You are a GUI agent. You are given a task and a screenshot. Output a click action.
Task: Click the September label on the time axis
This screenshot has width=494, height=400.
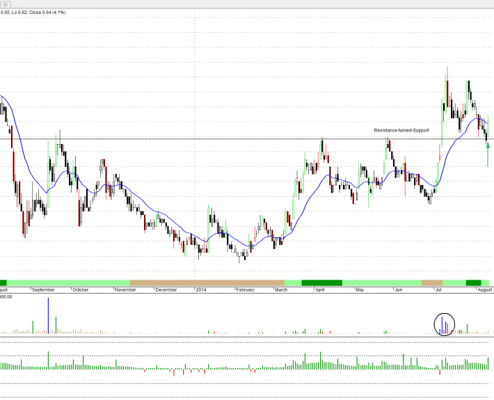pyautogui.click(x=43, y=289)
